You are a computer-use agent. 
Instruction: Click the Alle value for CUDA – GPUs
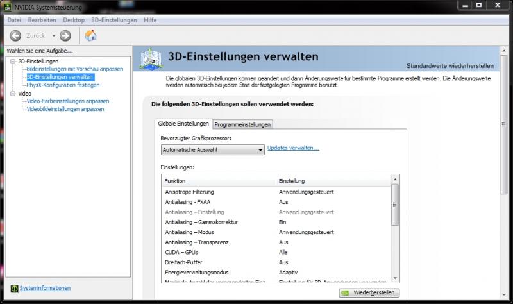tap(283, 252)
